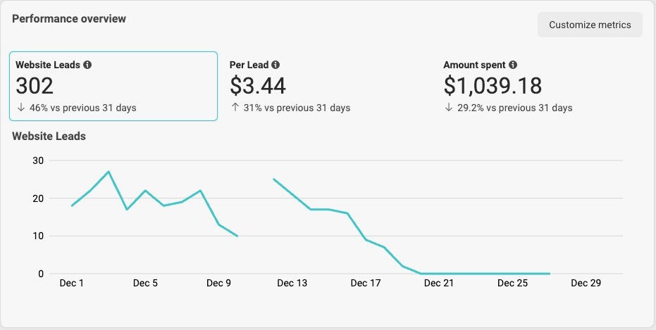Select the 302 Website Leads metric card
The width and height of the screenshot is (656, 330).
click(113, 86)
